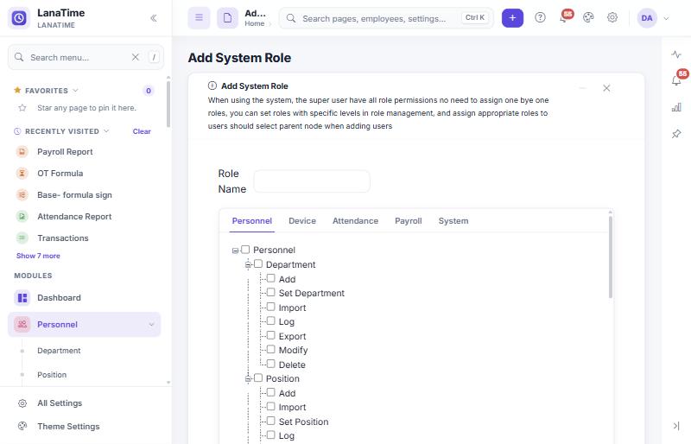Screen dimensions: 691x444
Task: Open the theme palette icon in header
Action: pos(588,17)
